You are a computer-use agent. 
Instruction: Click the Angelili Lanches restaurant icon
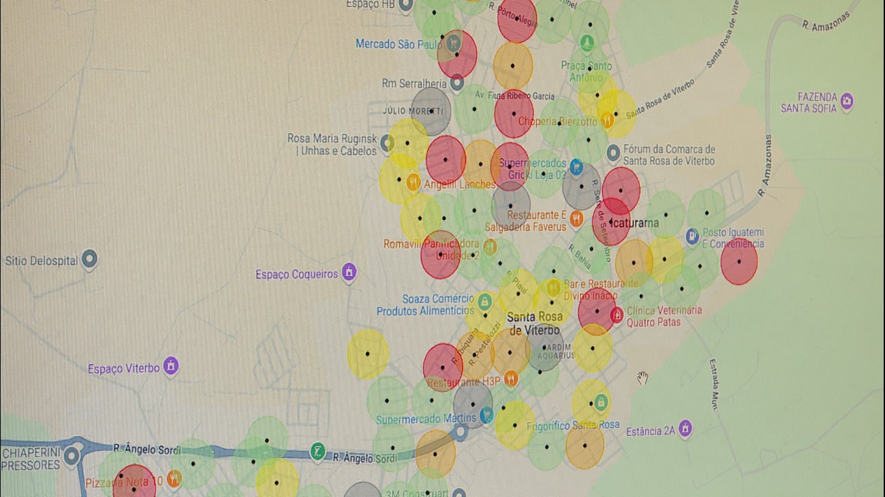click(413, 182)
